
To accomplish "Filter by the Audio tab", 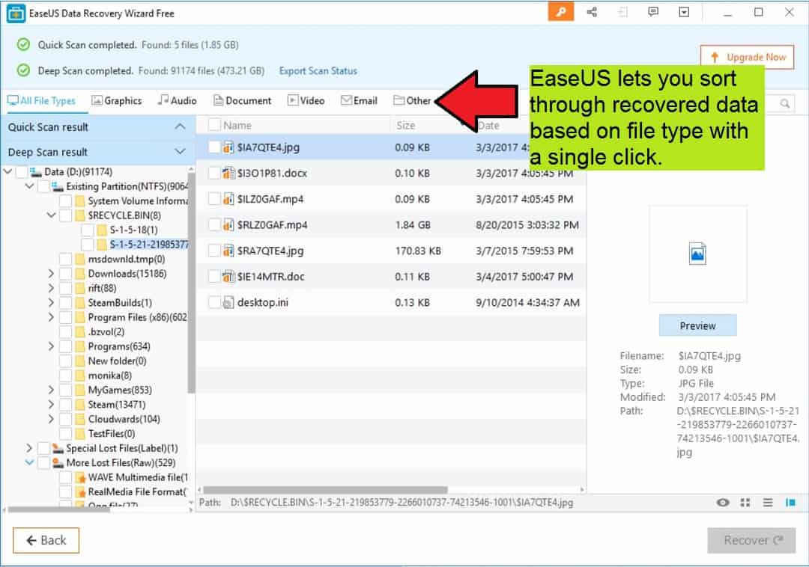I will 177,101.
